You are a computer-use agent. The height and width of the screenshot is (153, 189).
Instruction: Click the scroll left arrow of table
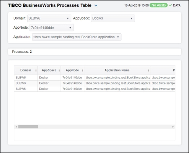[x=16, y=127]
